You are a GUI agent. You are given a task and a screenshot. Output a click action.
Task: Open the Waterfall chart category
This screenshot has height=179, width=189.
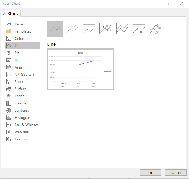[22, 132]
